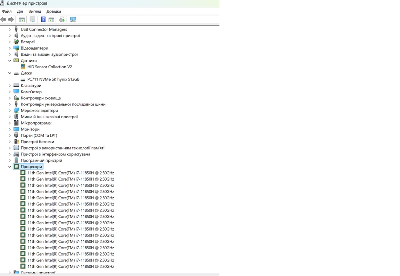Open Properties via the toolbar icon
The width and height of the screenshot is (400, 276).
32,19
